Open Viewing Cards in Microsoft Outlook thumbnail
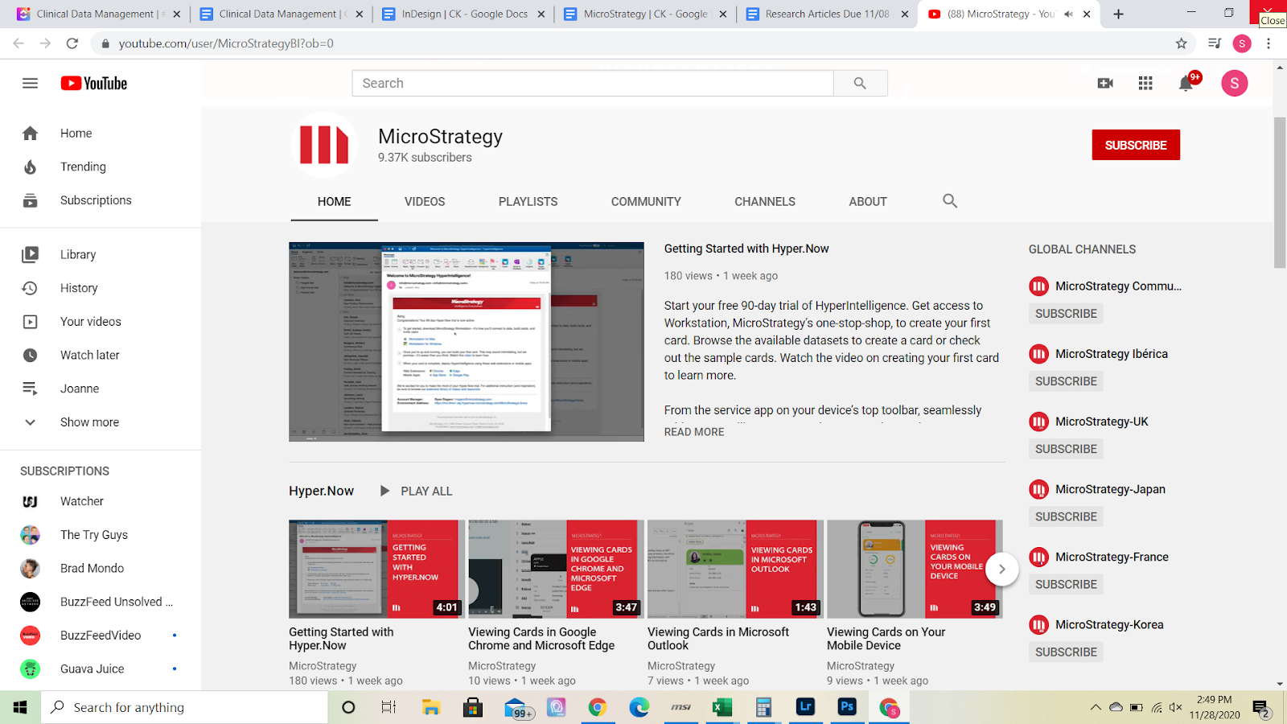The image size is (1287, 724). point(735,569)
